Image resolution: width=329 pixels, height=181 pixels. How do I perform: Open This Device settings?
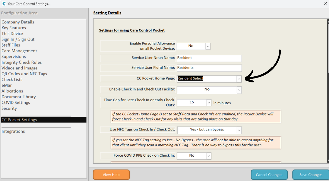click(x=12, y=33)
